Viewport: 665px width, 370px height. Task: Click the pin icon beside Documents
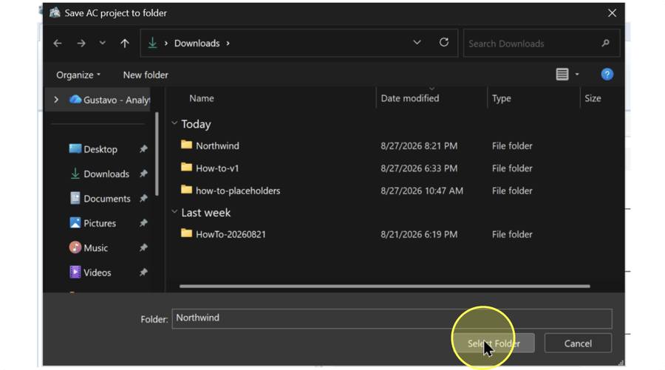143,199
